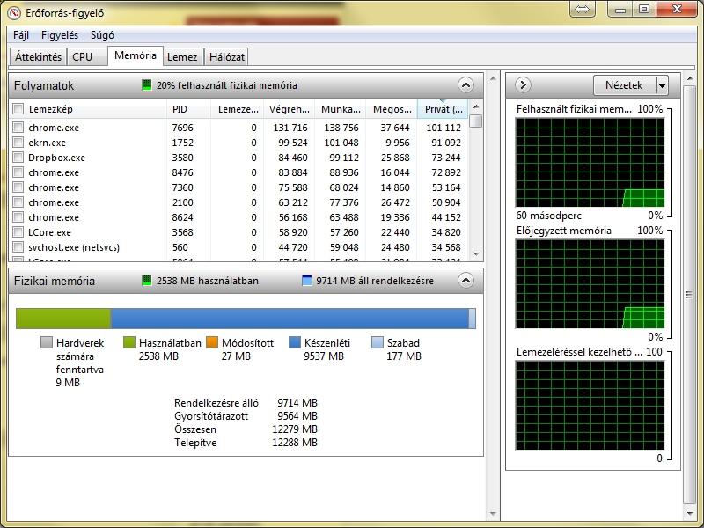Click the Resource Monitor title bar app icon
The height and width of the screenshot is (528, 704).
pos(14,12)
